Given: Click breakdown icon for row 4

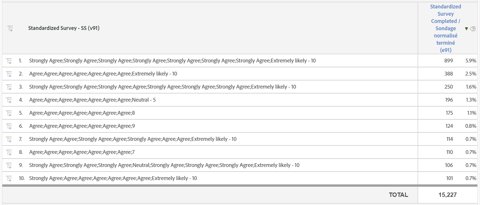Looking at the screenshot, I should tap(9, 100).
